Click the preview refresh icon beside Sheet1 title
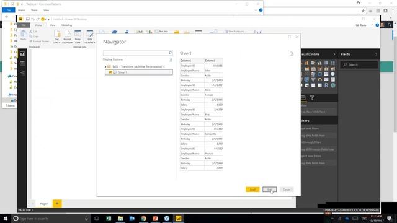This screenshot has width=397, height=223. click(x=292, y=54)
